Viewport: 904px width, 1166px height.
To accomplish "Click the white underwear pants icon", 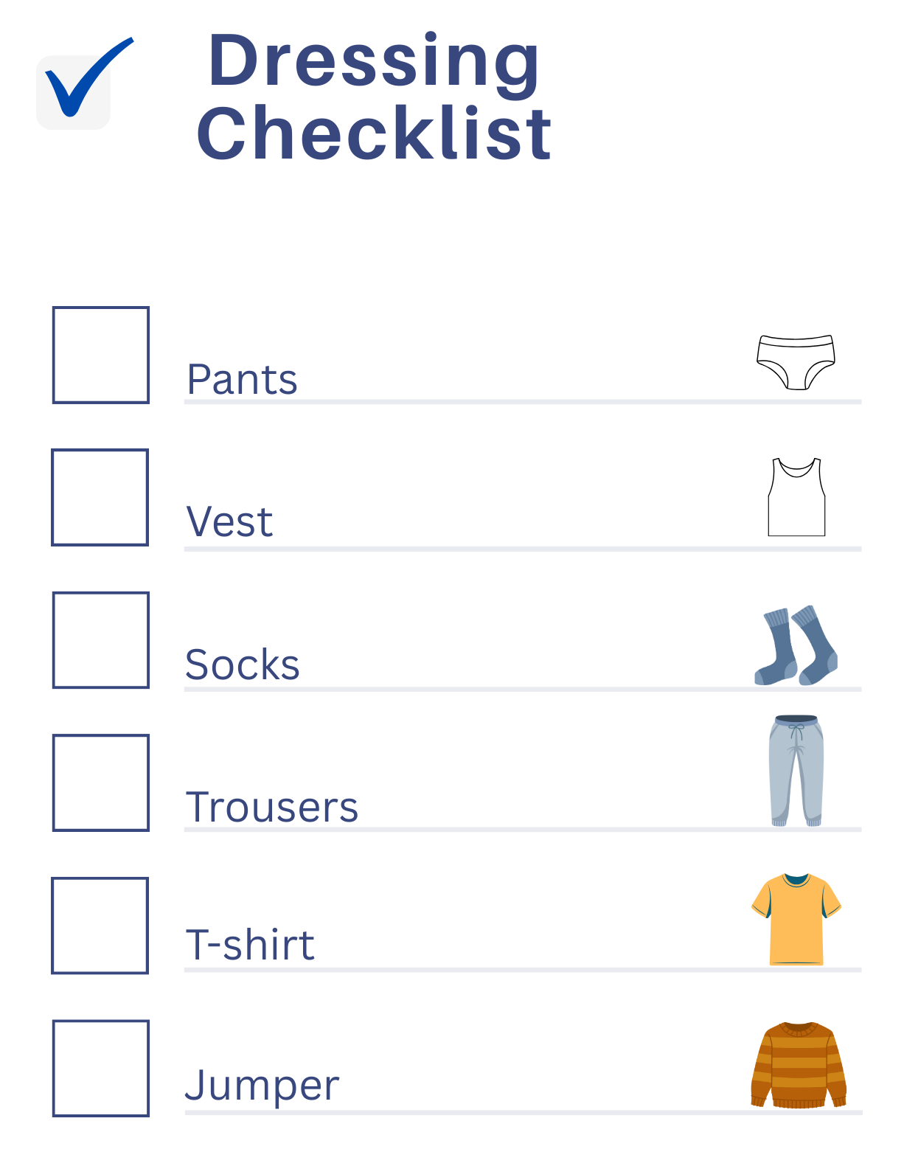I will 796,361.
